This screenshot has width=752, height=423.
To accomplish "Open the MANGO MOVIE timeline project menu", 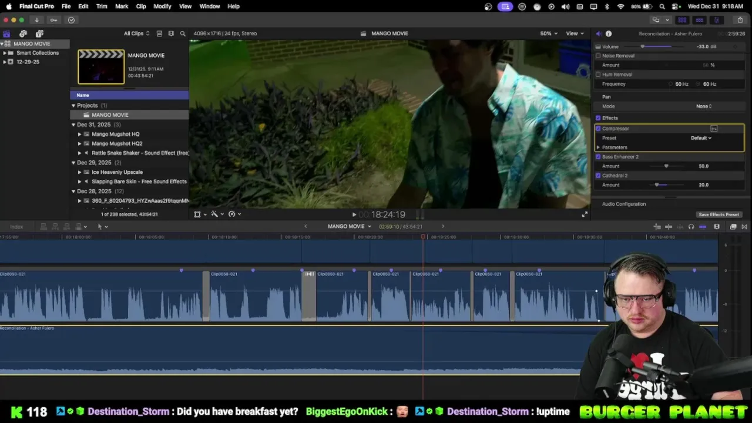I will 350,227.
